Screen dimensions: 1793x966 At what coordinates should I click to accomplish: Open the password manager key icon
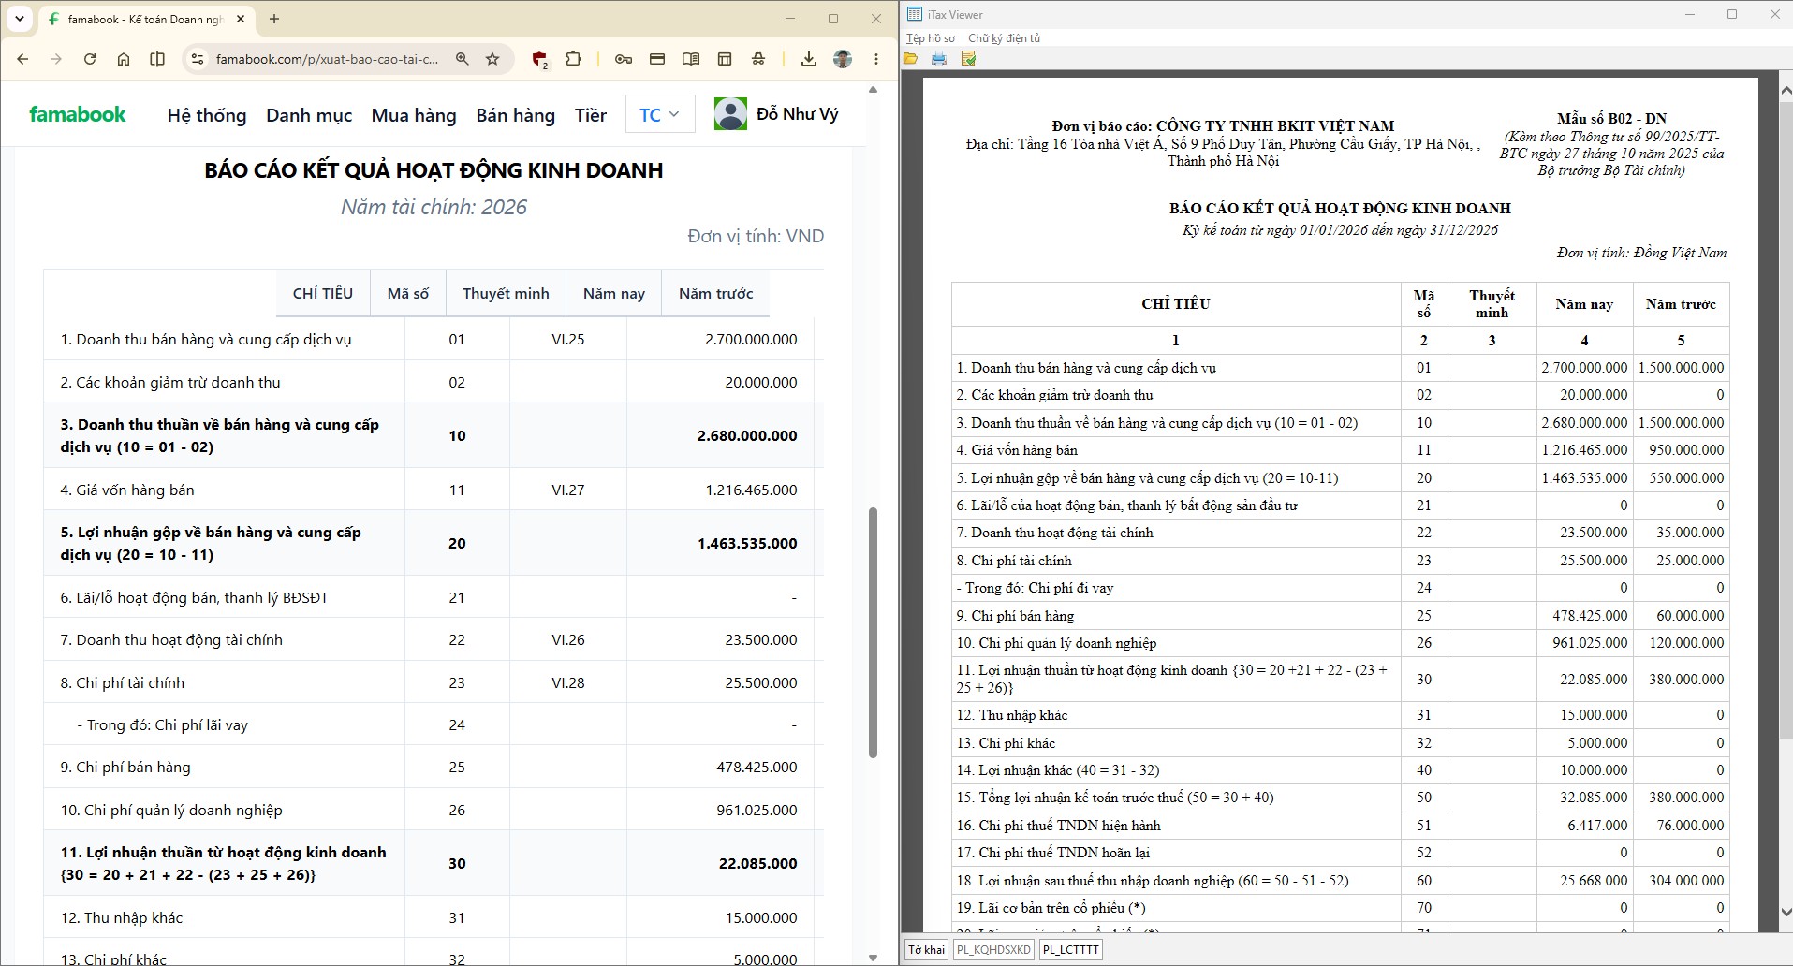click(x=624, y=59)
